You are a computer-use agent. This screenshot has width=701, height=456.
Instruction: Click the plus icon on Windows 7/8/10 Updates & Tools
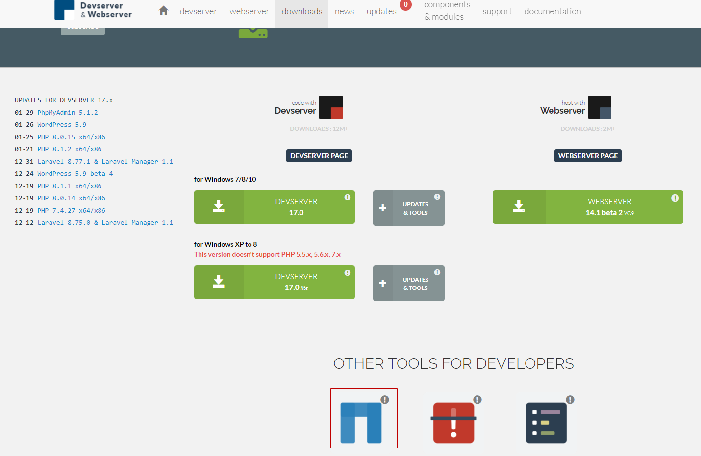[383, 208]
